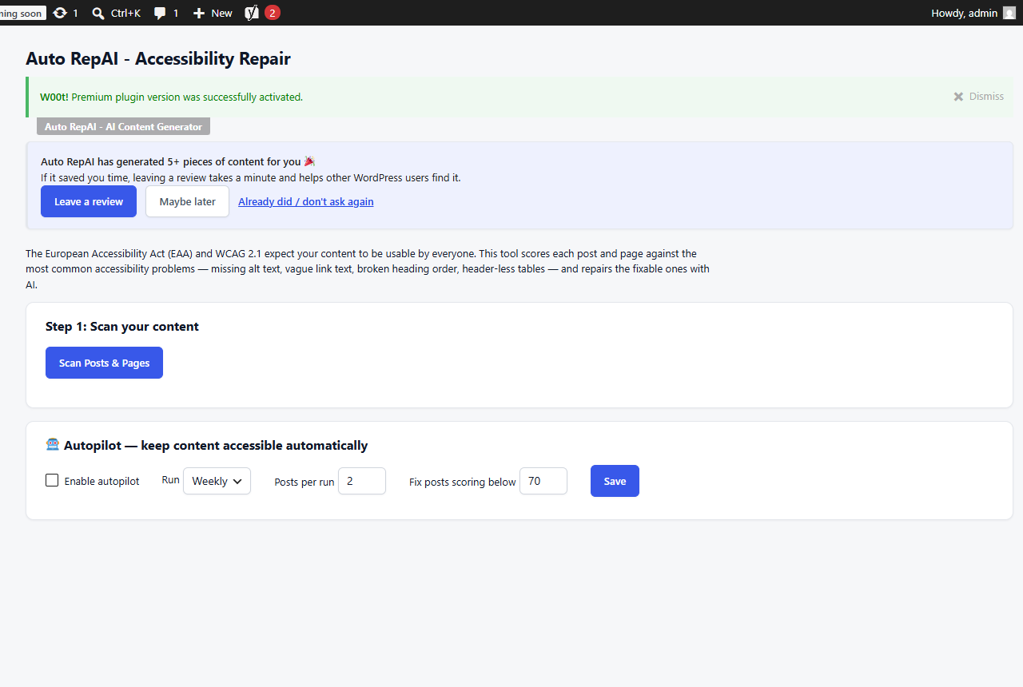Click the Auto RepAI - AI Content Generator label
Image resolution: width=1023 pixels, height=687 pixels.
[x=123, y=126]
